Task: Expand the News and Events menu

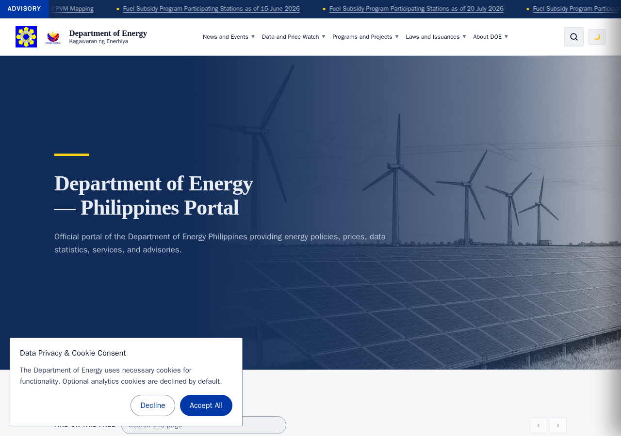Action: 229,37
